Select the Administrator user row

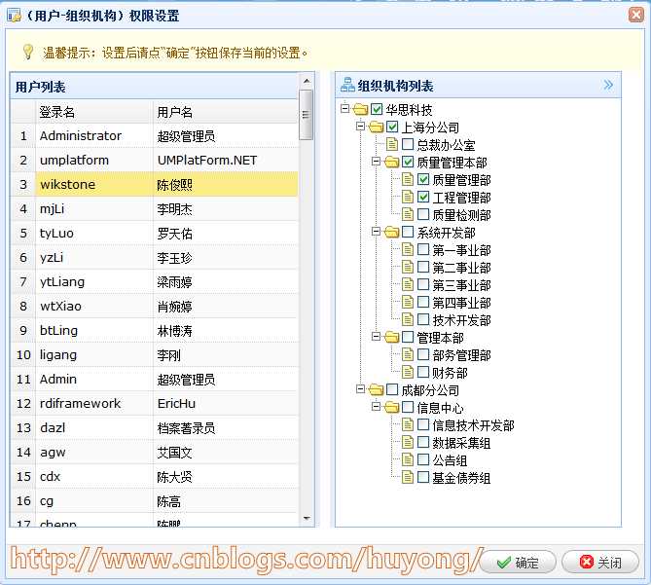point(155,135)
